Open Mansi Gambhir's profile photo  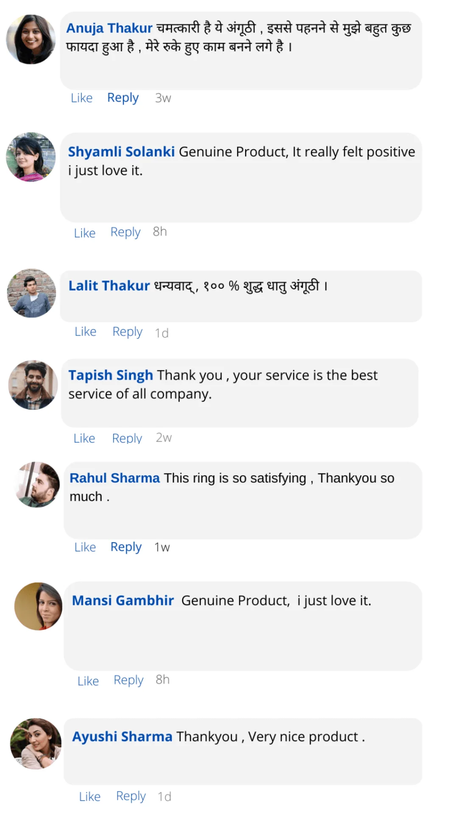[x=38, y=606]
